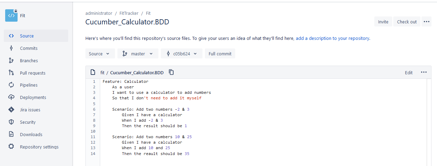Click the Commits icon in sidebar

[11, 48]
